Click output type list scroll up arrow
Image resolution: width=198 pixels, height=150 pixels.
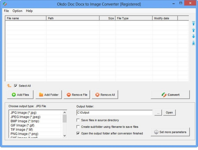point(65,112)
